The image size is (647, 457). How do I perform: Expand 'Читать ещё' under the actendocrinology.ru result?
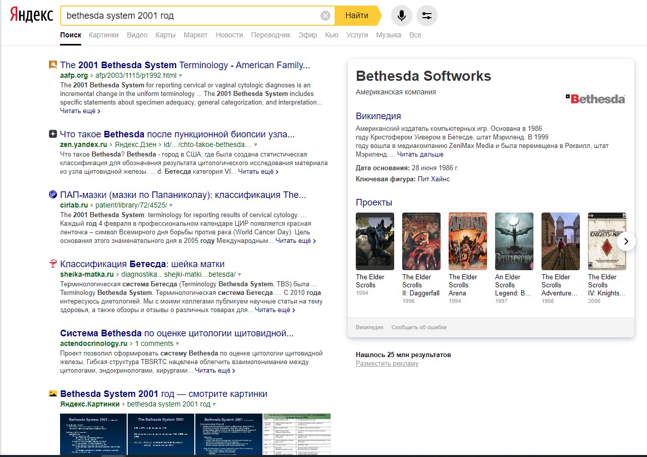click(x=215, y=371)
